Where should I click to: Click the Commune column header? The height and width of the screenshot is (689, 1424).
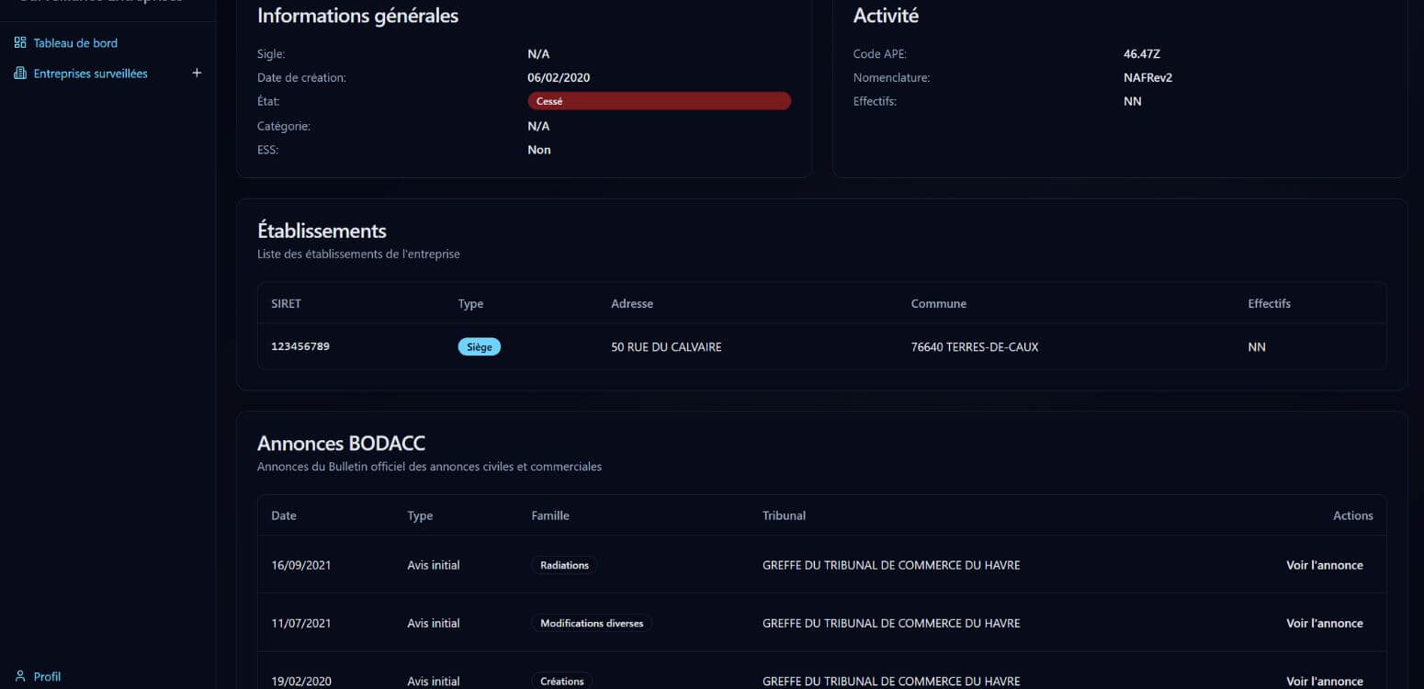[x=939, y=303]
